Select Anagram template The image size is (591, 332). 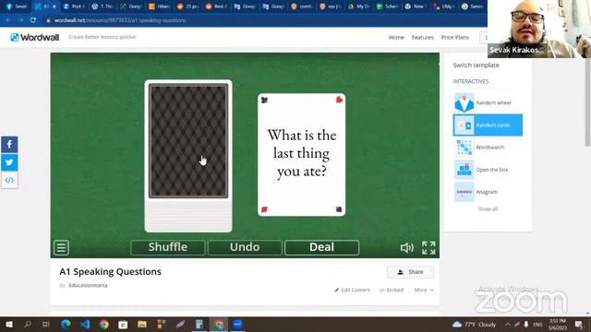click(488, 192)
